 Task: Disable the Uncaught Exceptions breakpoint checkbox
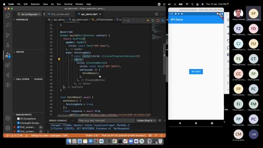[18, 123]
